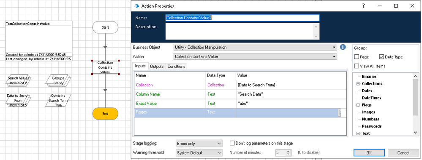The height and width of the screenshot is (160, 422).
Task: Adjust the Number of minutes spinner
Action: 288,153
